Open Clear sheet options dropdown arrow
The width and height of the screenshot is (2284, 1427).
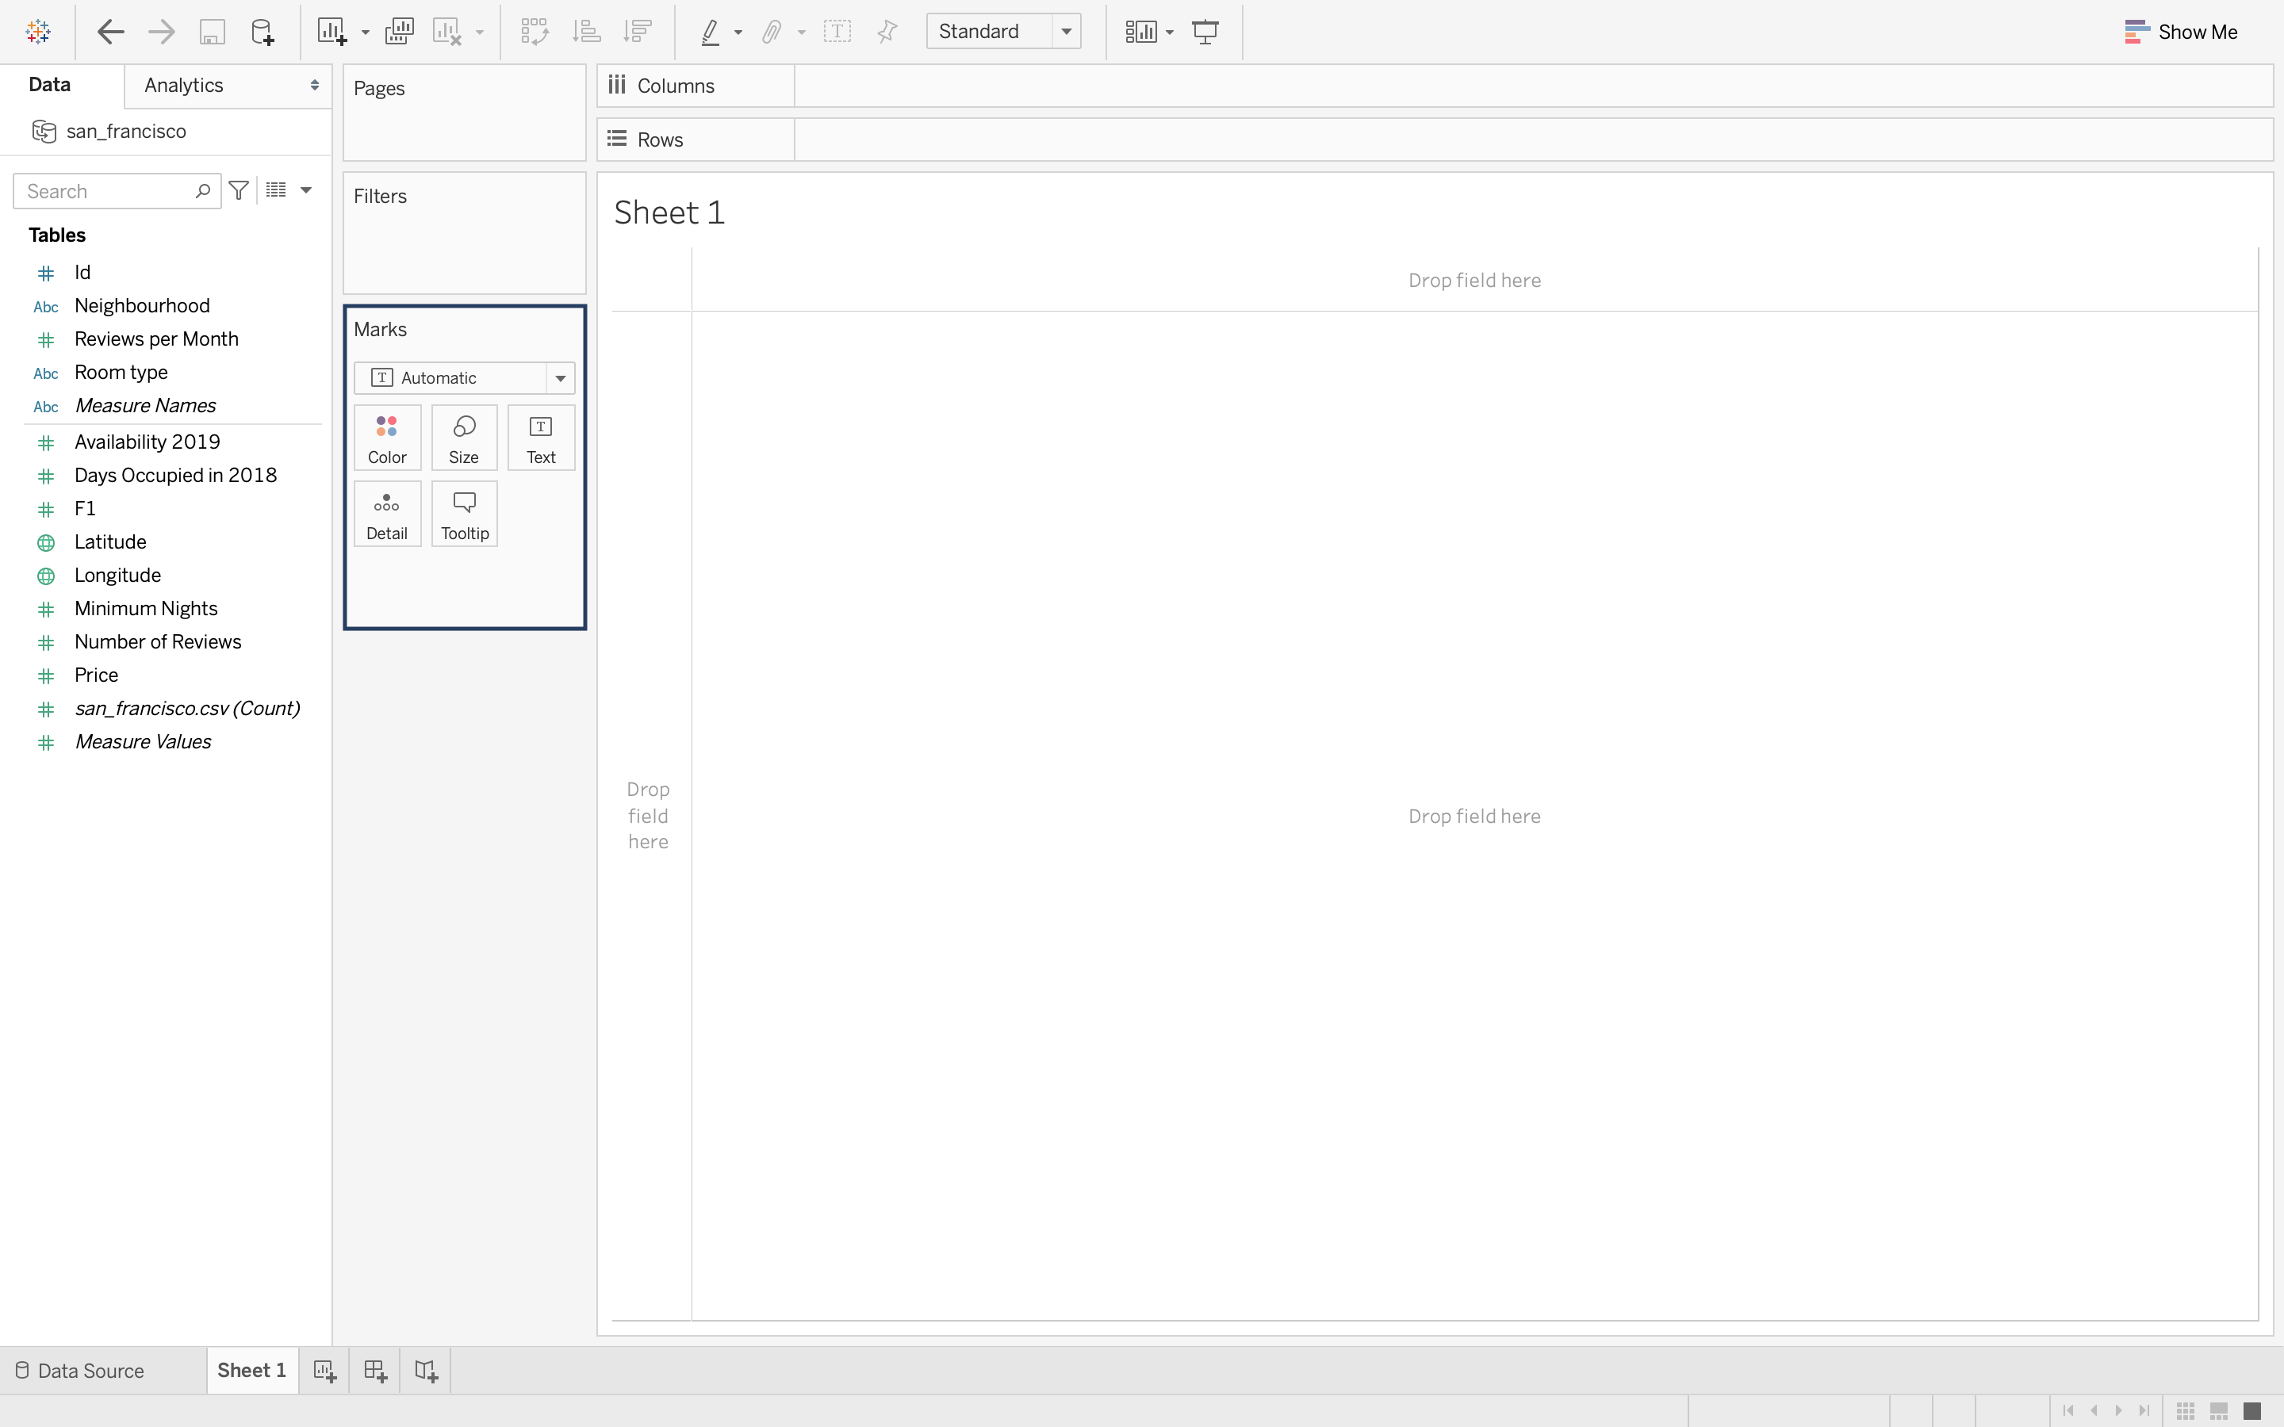480,33
